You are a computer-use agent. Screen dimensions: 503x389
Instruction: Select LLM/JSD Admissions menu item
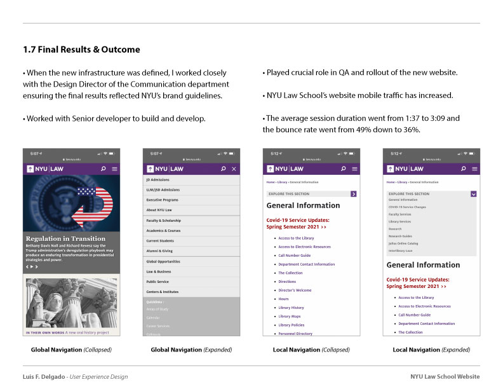(191, 189)
